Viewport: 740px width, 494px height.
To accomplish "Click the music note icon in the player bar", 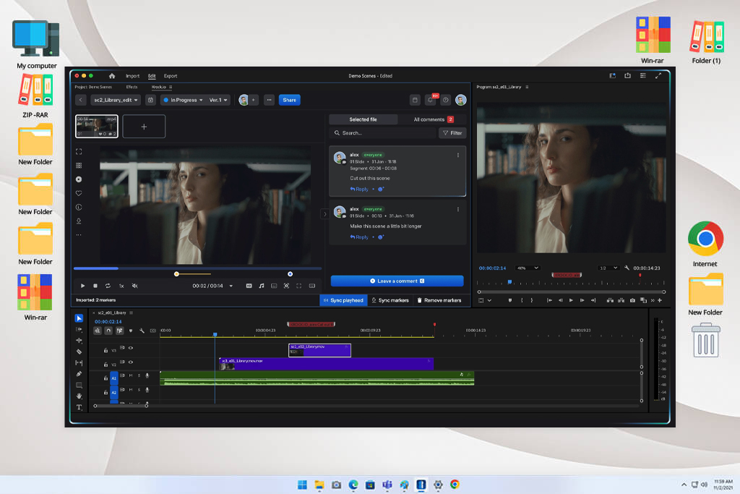I will pos(262,286).
